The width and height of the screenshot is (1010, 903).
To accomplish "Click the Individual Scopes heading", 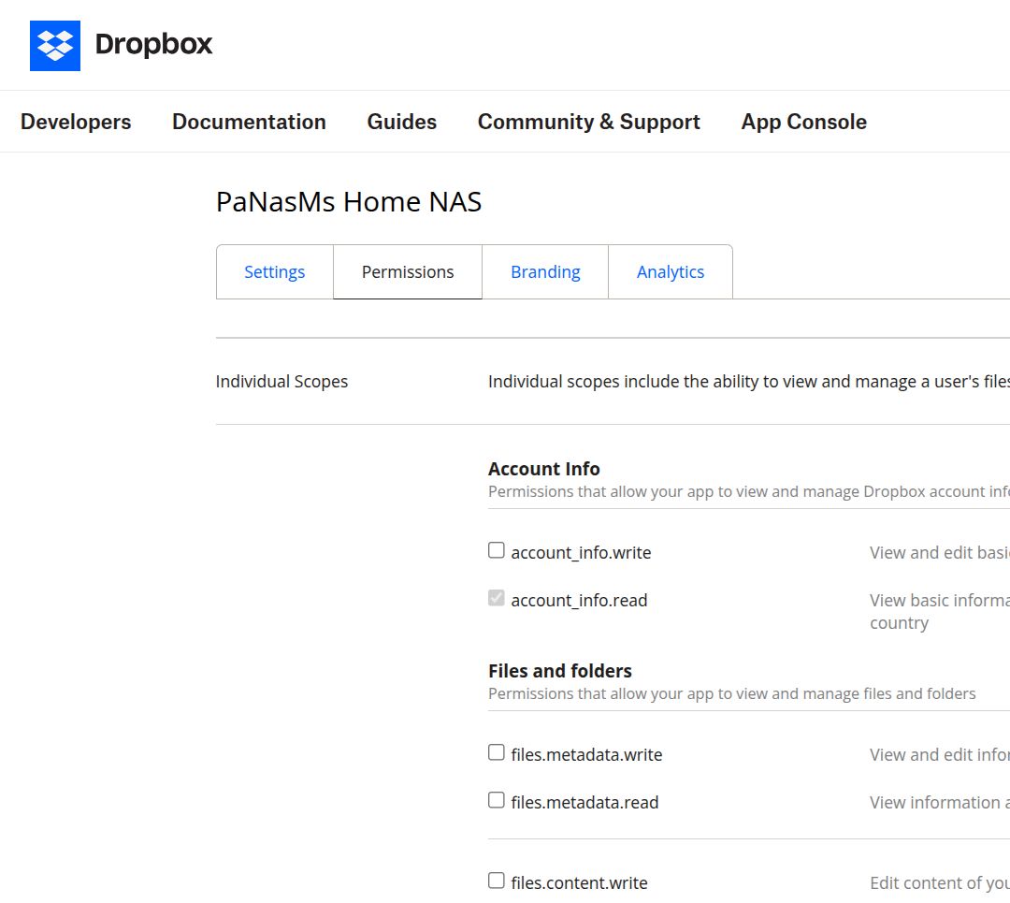I will [x=281, y=382].
